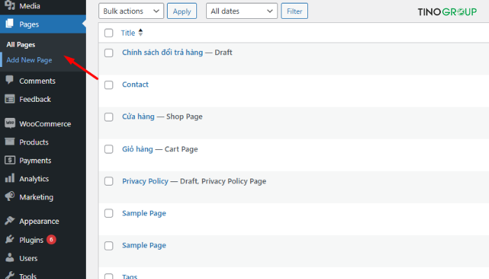Click the Tools wrench icon
This screenshot has height=279, width=489.
[x=10, y=276]
